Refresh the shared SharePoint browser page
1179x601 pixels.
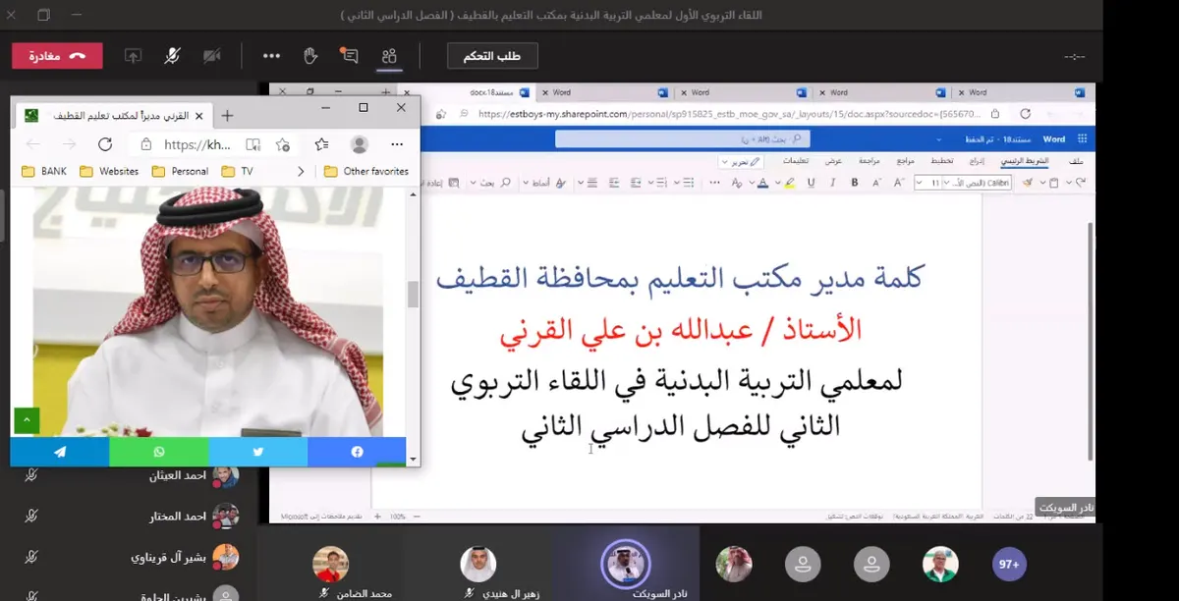point(1025,114)
